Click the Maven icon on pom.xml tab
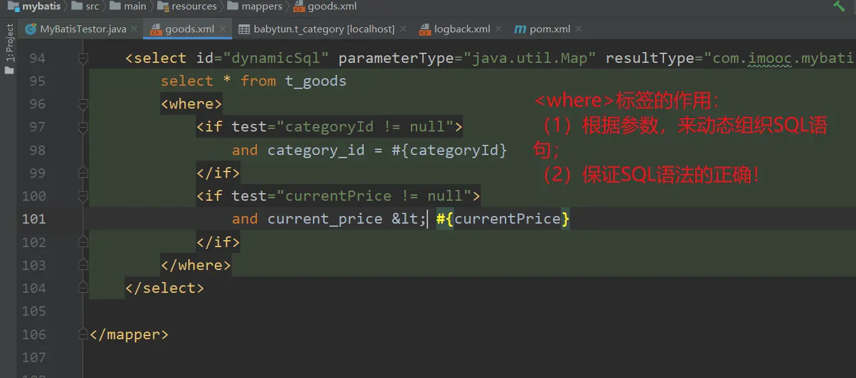Screen dimensions: 856x378 point(520,29)
